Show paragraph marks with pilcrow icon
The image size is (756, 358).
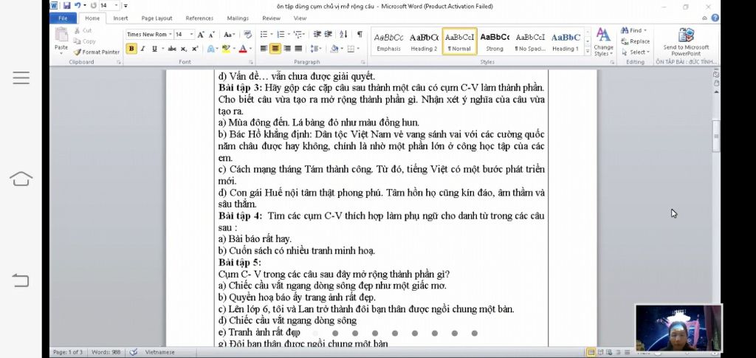pyautogui.click(x=360, y=34)
